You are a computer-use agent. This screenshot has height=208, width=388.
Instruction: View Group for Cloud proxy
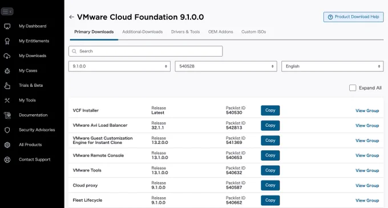pos(367,186)
